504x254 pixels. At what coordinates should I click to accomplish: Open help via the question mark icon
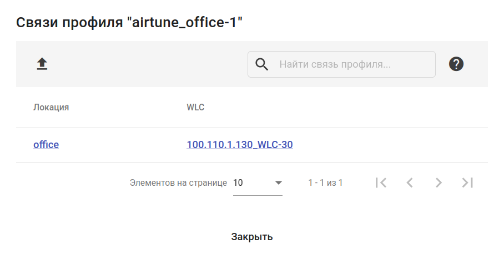tap(456, 64)
